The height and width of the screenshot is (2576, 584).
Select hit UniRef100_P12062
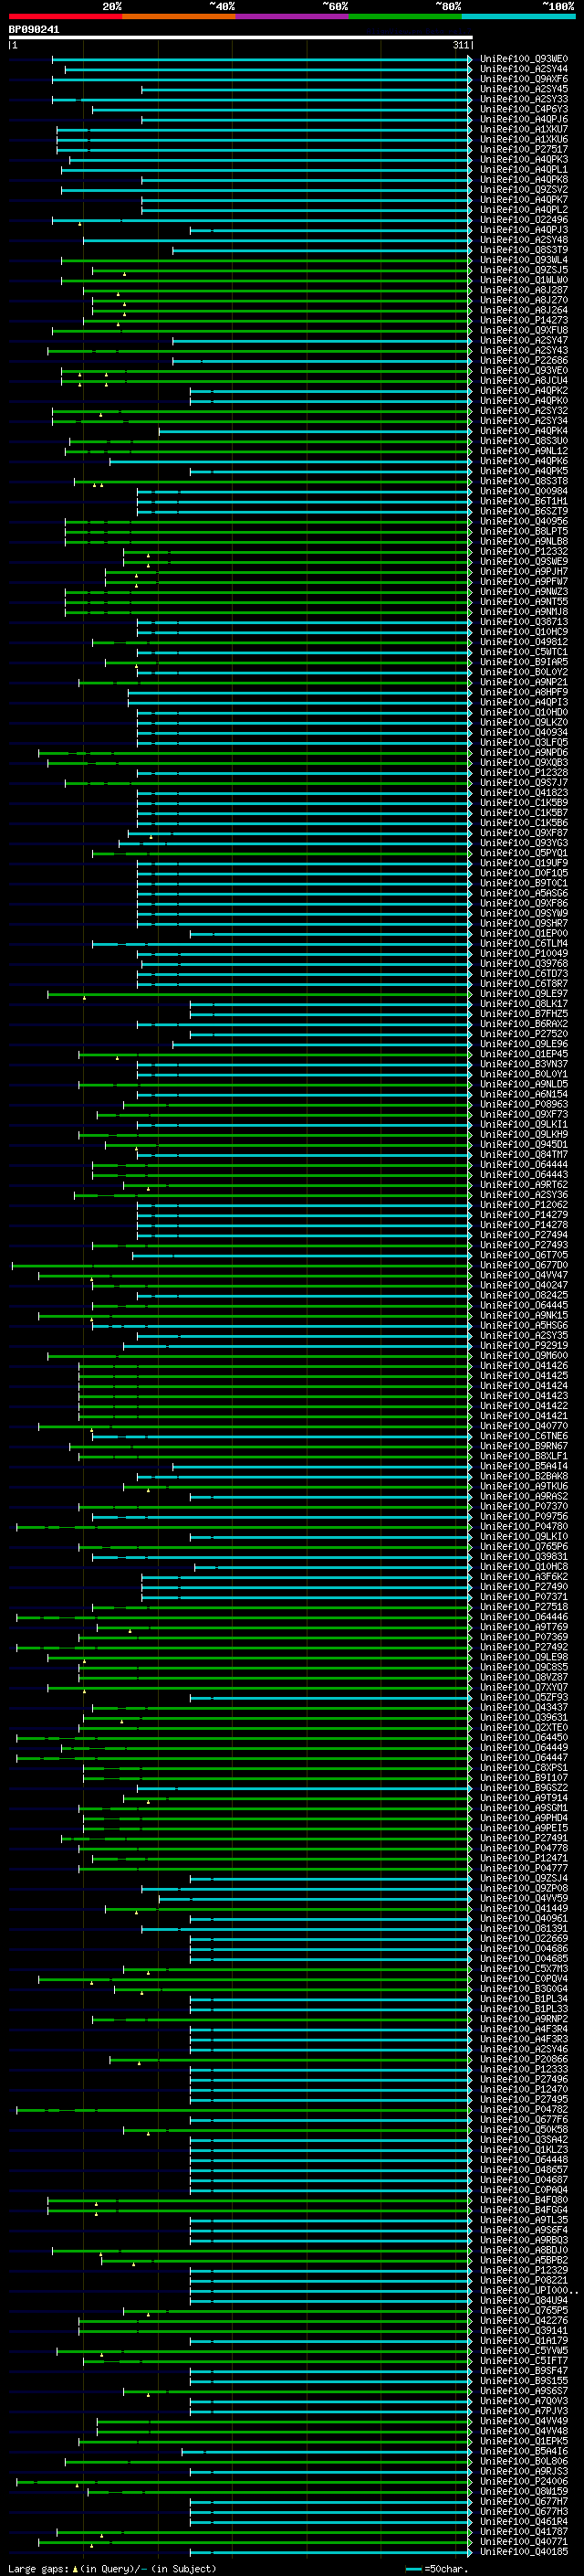(x=524, y=1205)
